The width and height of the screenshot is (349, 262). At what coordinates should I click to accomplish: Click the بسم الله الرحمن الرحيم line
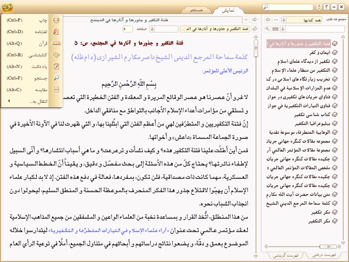click(129, 84)
